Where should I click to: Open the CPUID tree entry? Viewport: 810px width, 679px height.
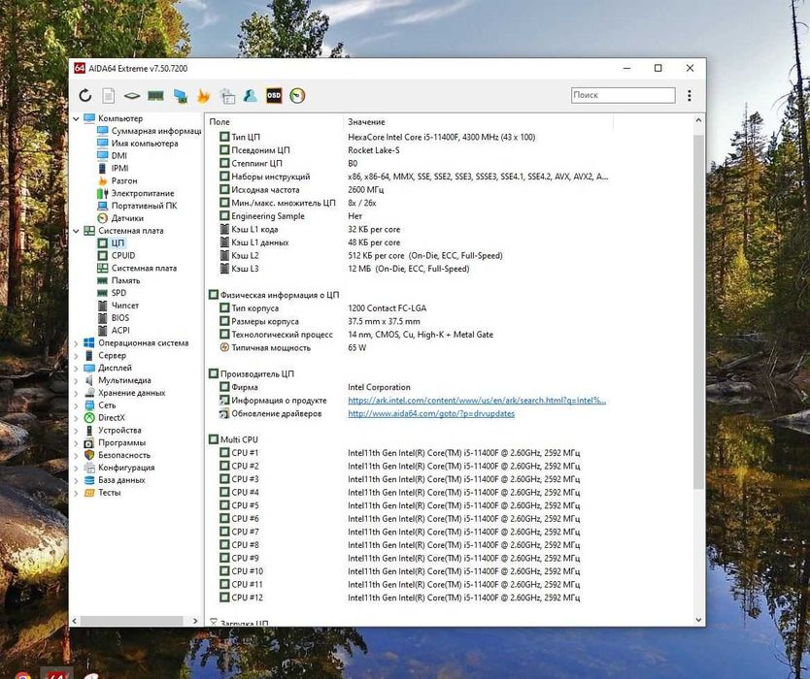[x=123, y=255]
